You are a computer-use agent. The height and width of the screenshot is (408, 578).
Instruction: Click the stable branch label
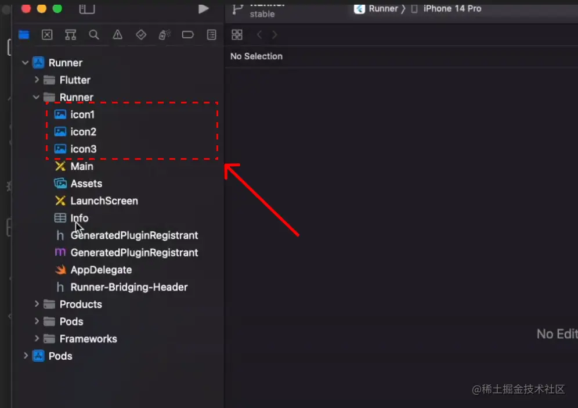point(262,14)
